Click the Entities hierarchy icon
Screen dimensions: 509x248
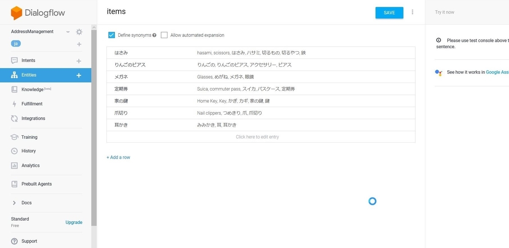[14, 75]
